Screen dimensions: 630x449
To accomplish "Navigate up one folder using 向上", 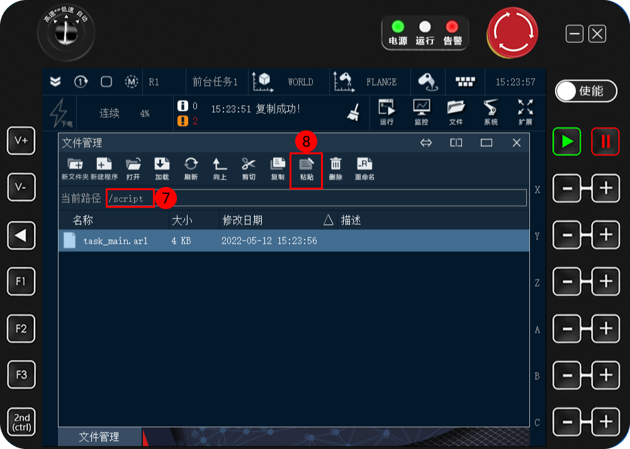I will tap(219, 166).
